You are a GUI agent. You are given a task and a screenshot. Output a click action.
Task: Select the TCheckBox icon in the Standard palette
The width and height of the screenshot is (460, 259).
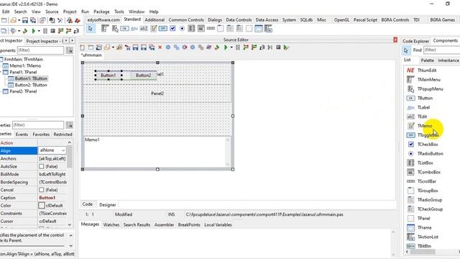tap(172, 29)
